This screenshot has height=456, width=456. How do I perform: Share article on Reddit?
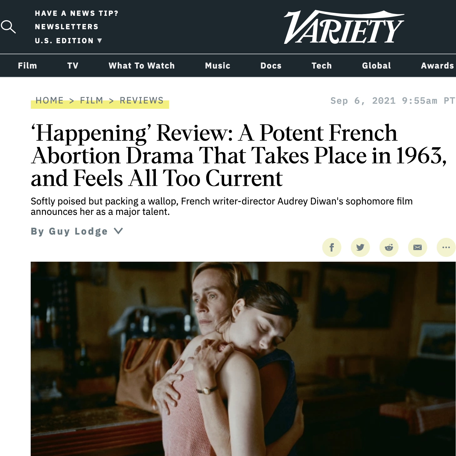pos(389,247)
